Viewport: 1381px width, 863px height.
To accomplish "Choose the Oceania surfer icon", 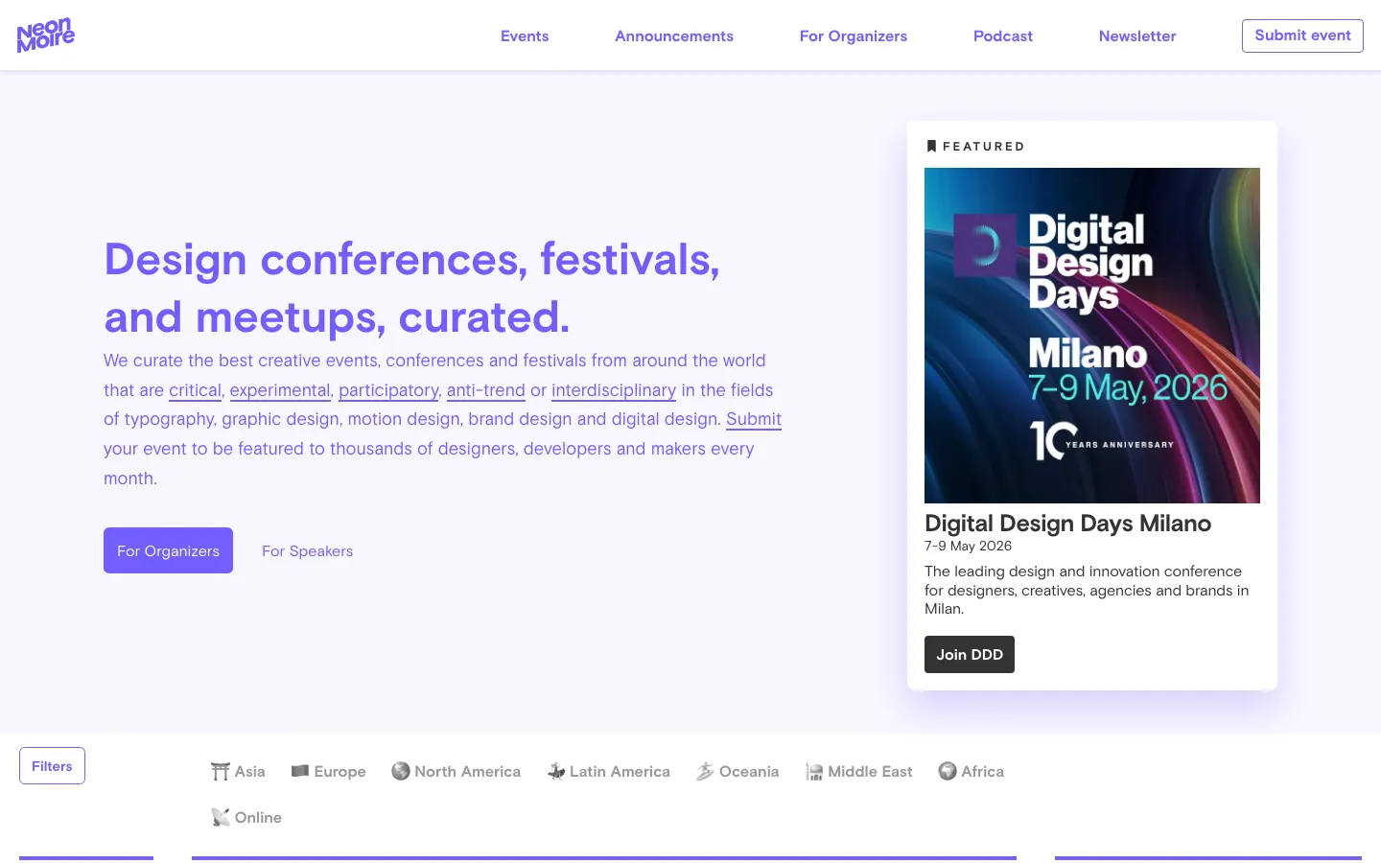I will tap(705, 771).
